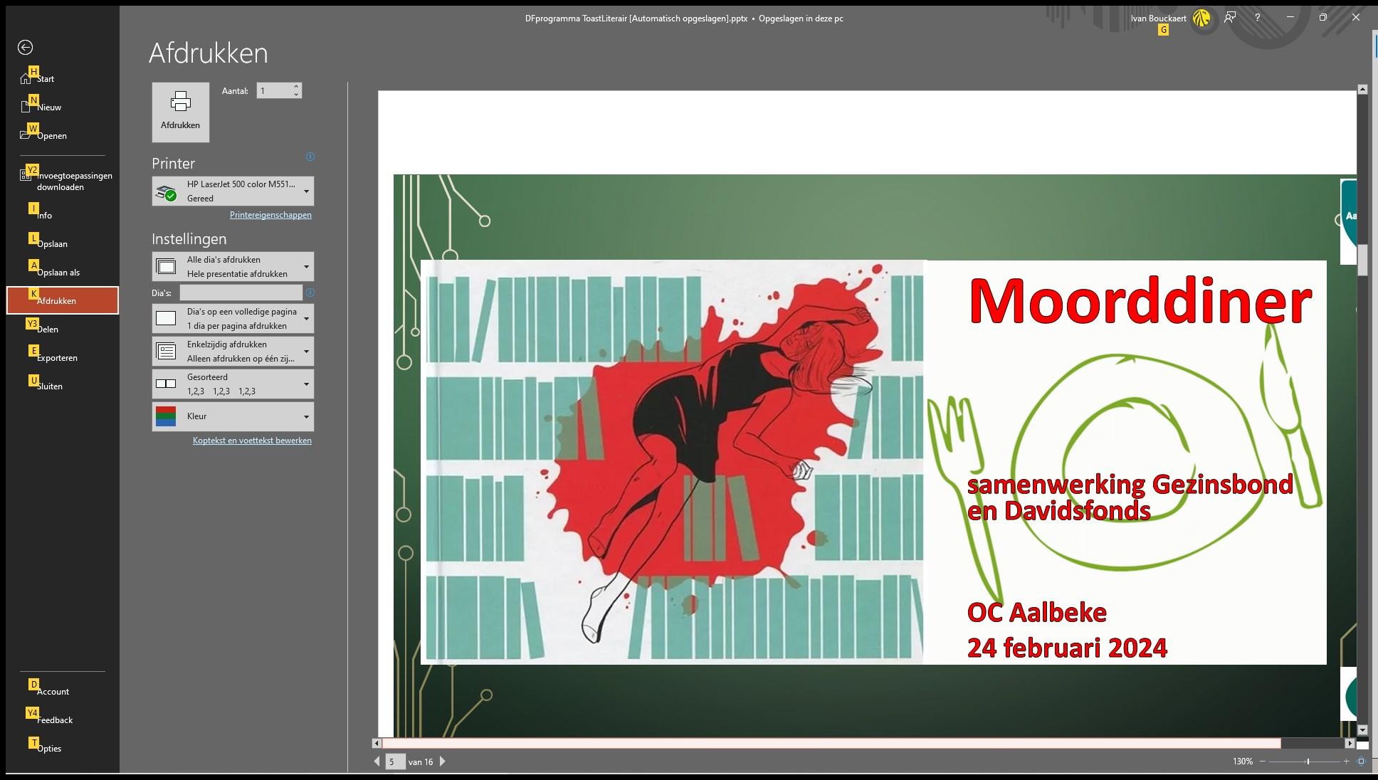Click the Afdrukken printer button
This screenshot has width=1378, height=780.
[180, 112]
